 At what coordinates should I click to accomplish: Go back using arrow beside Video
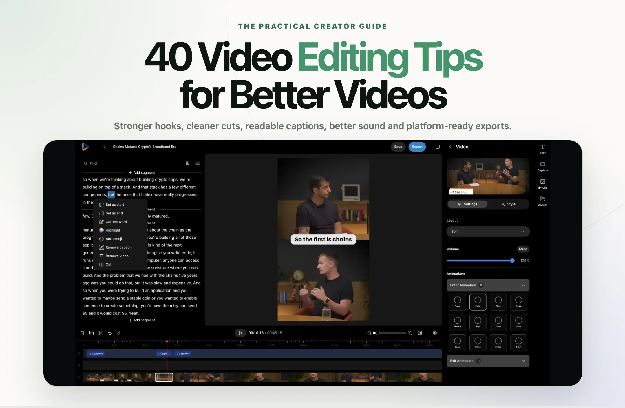coord(450,147)
